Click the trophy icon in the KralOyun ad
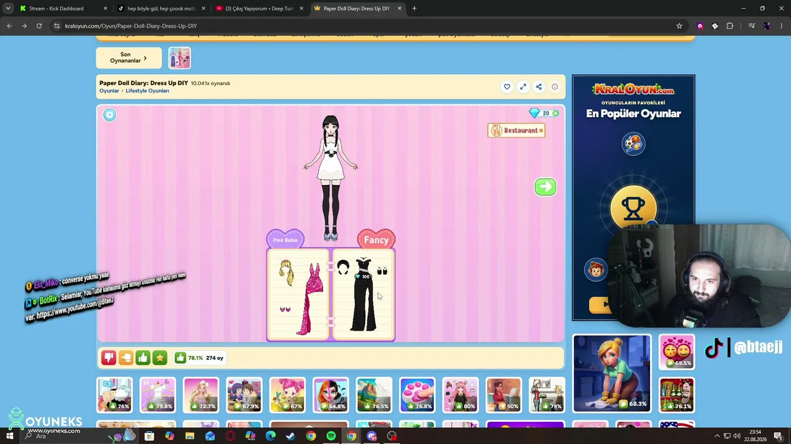The height and width of the screenshot is (444, 791). (x=633, y=208)
